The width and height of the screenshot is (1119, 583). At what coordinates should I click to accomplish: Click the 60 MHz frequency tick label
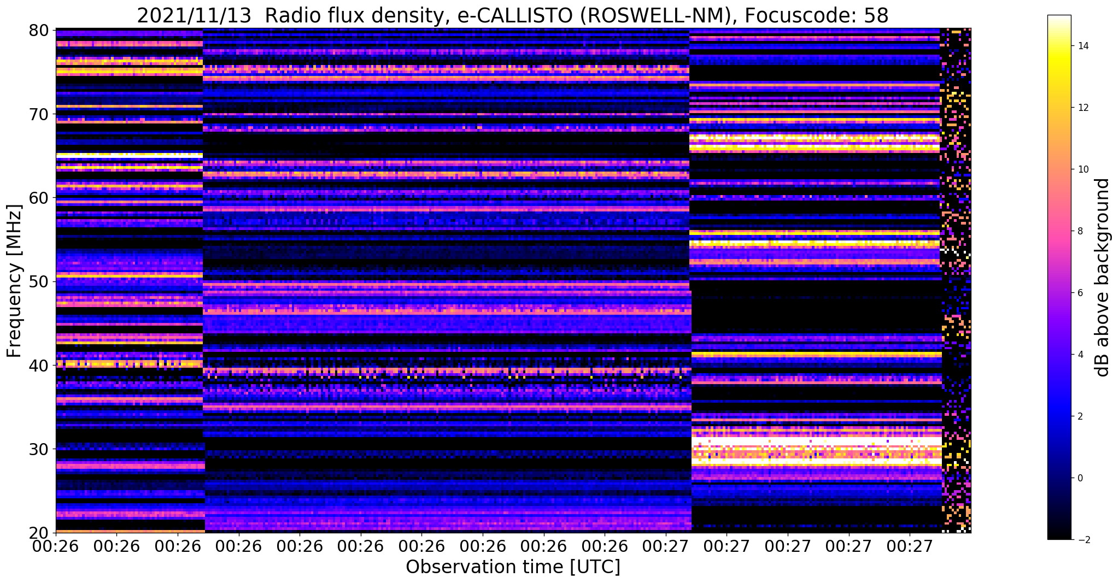point(38,197)
